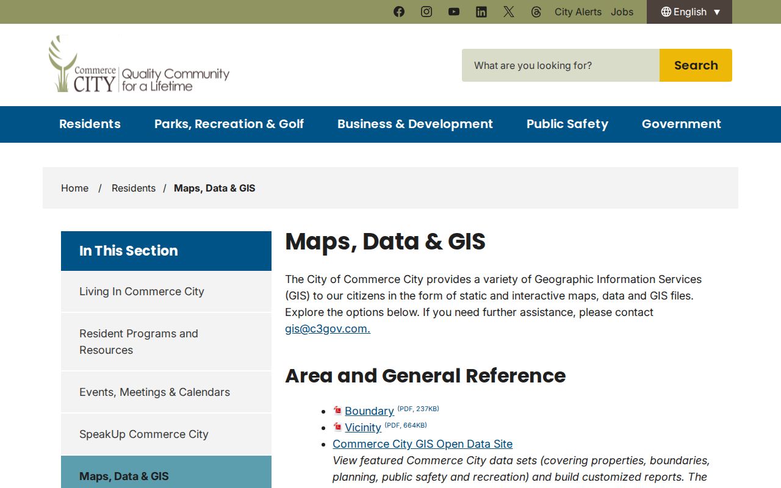The width and height of the screenshot is (781, 488).
Task: Click the PDF icon beside Vicinity
Action: (x=337, y=427)
